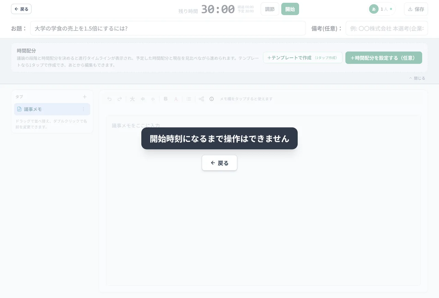Toggle bullet list formatting
The height and width of the screenshot is (298, 439).
coord(189,99)
